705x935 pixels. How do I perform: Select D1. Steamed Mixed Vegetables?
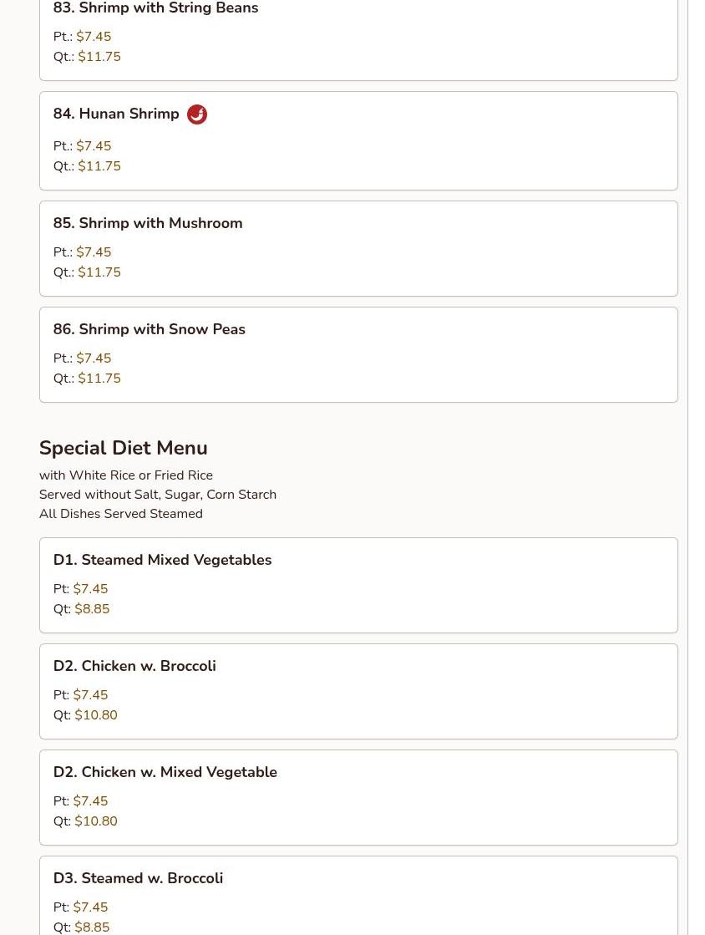tap(358, 585)
